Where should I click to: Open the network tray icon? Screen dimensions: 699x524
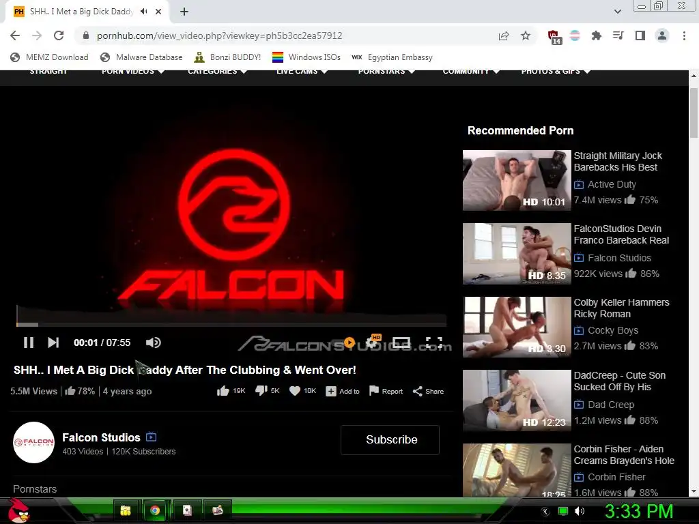563,511
